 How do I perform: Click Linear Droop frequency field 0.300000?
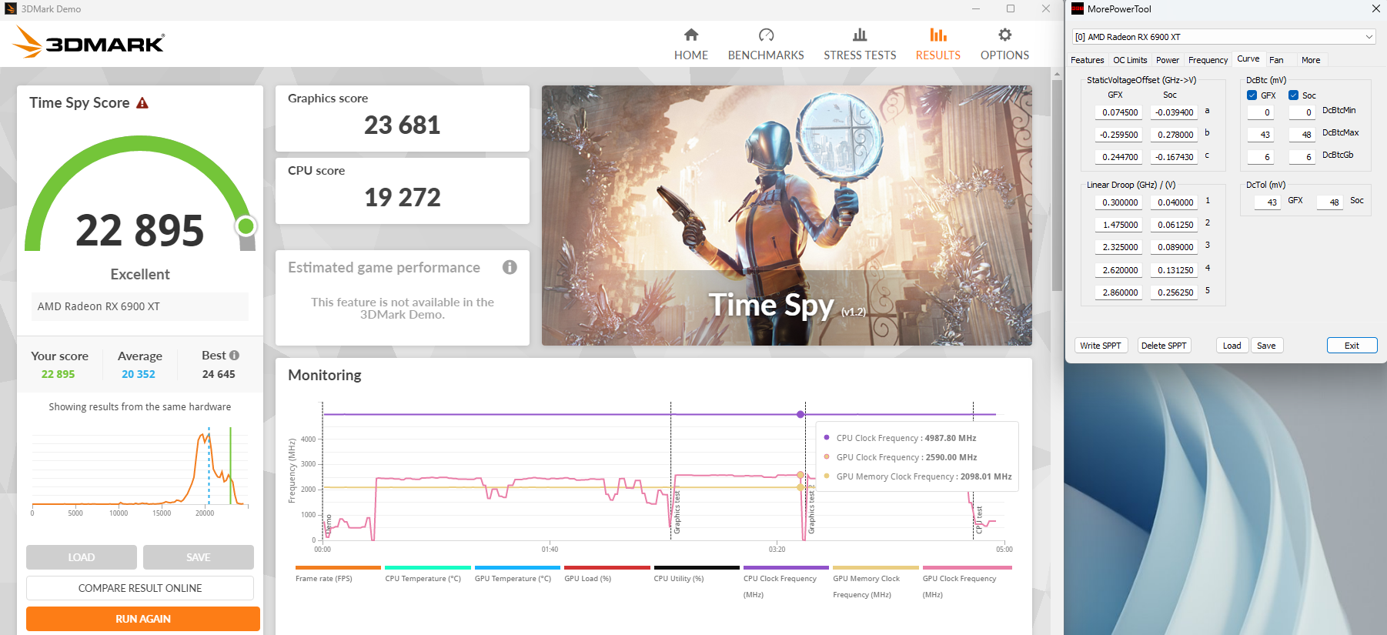tap(1118, 202)
